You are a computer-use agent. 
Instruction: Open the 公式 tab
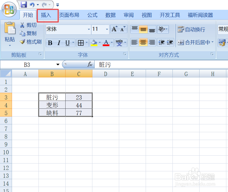92,15
